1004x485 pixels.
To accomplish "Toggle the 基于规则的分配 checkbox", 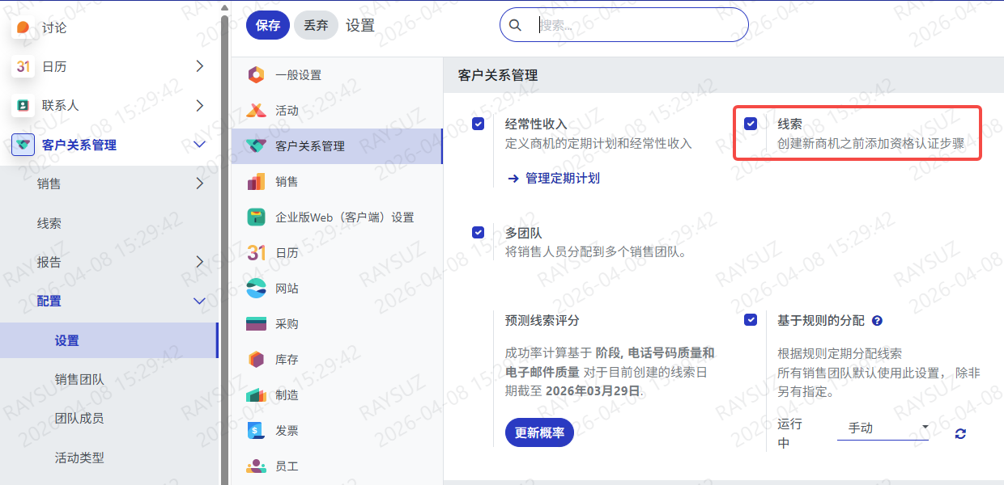I will click(x=751, y=320).
